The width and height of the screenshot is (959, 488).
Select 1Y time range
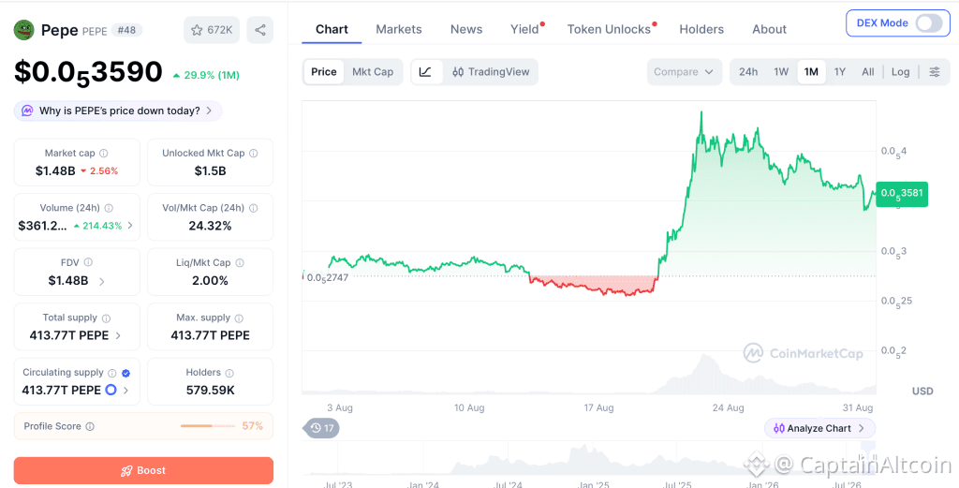[840, 72]
